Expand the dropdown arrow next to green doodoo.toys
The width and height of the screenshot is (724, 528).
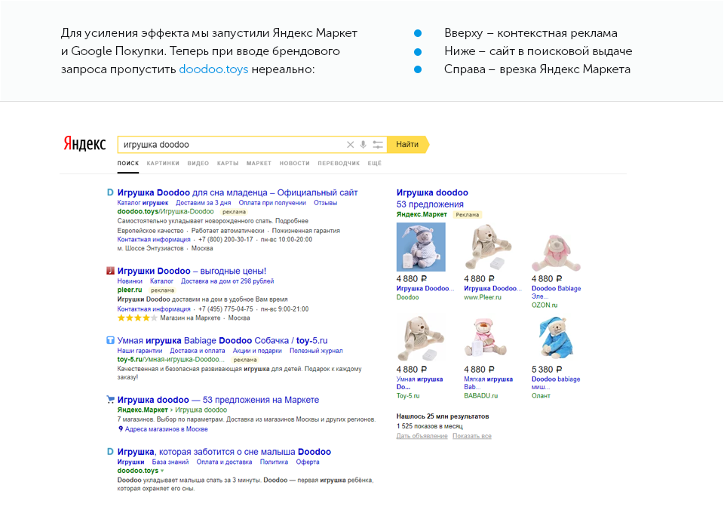[162, 471]
